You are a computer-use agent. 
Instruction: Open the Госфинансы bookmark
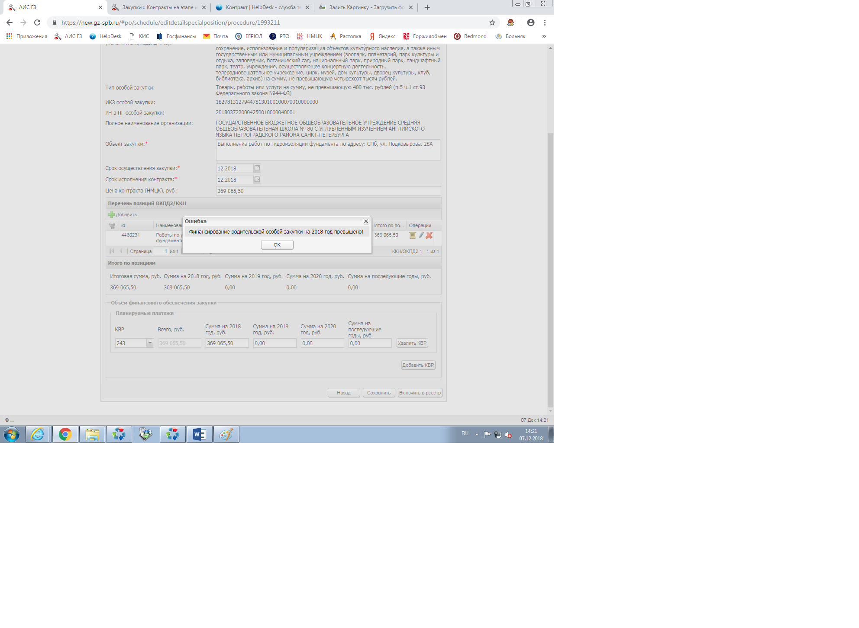click(176, 36)
